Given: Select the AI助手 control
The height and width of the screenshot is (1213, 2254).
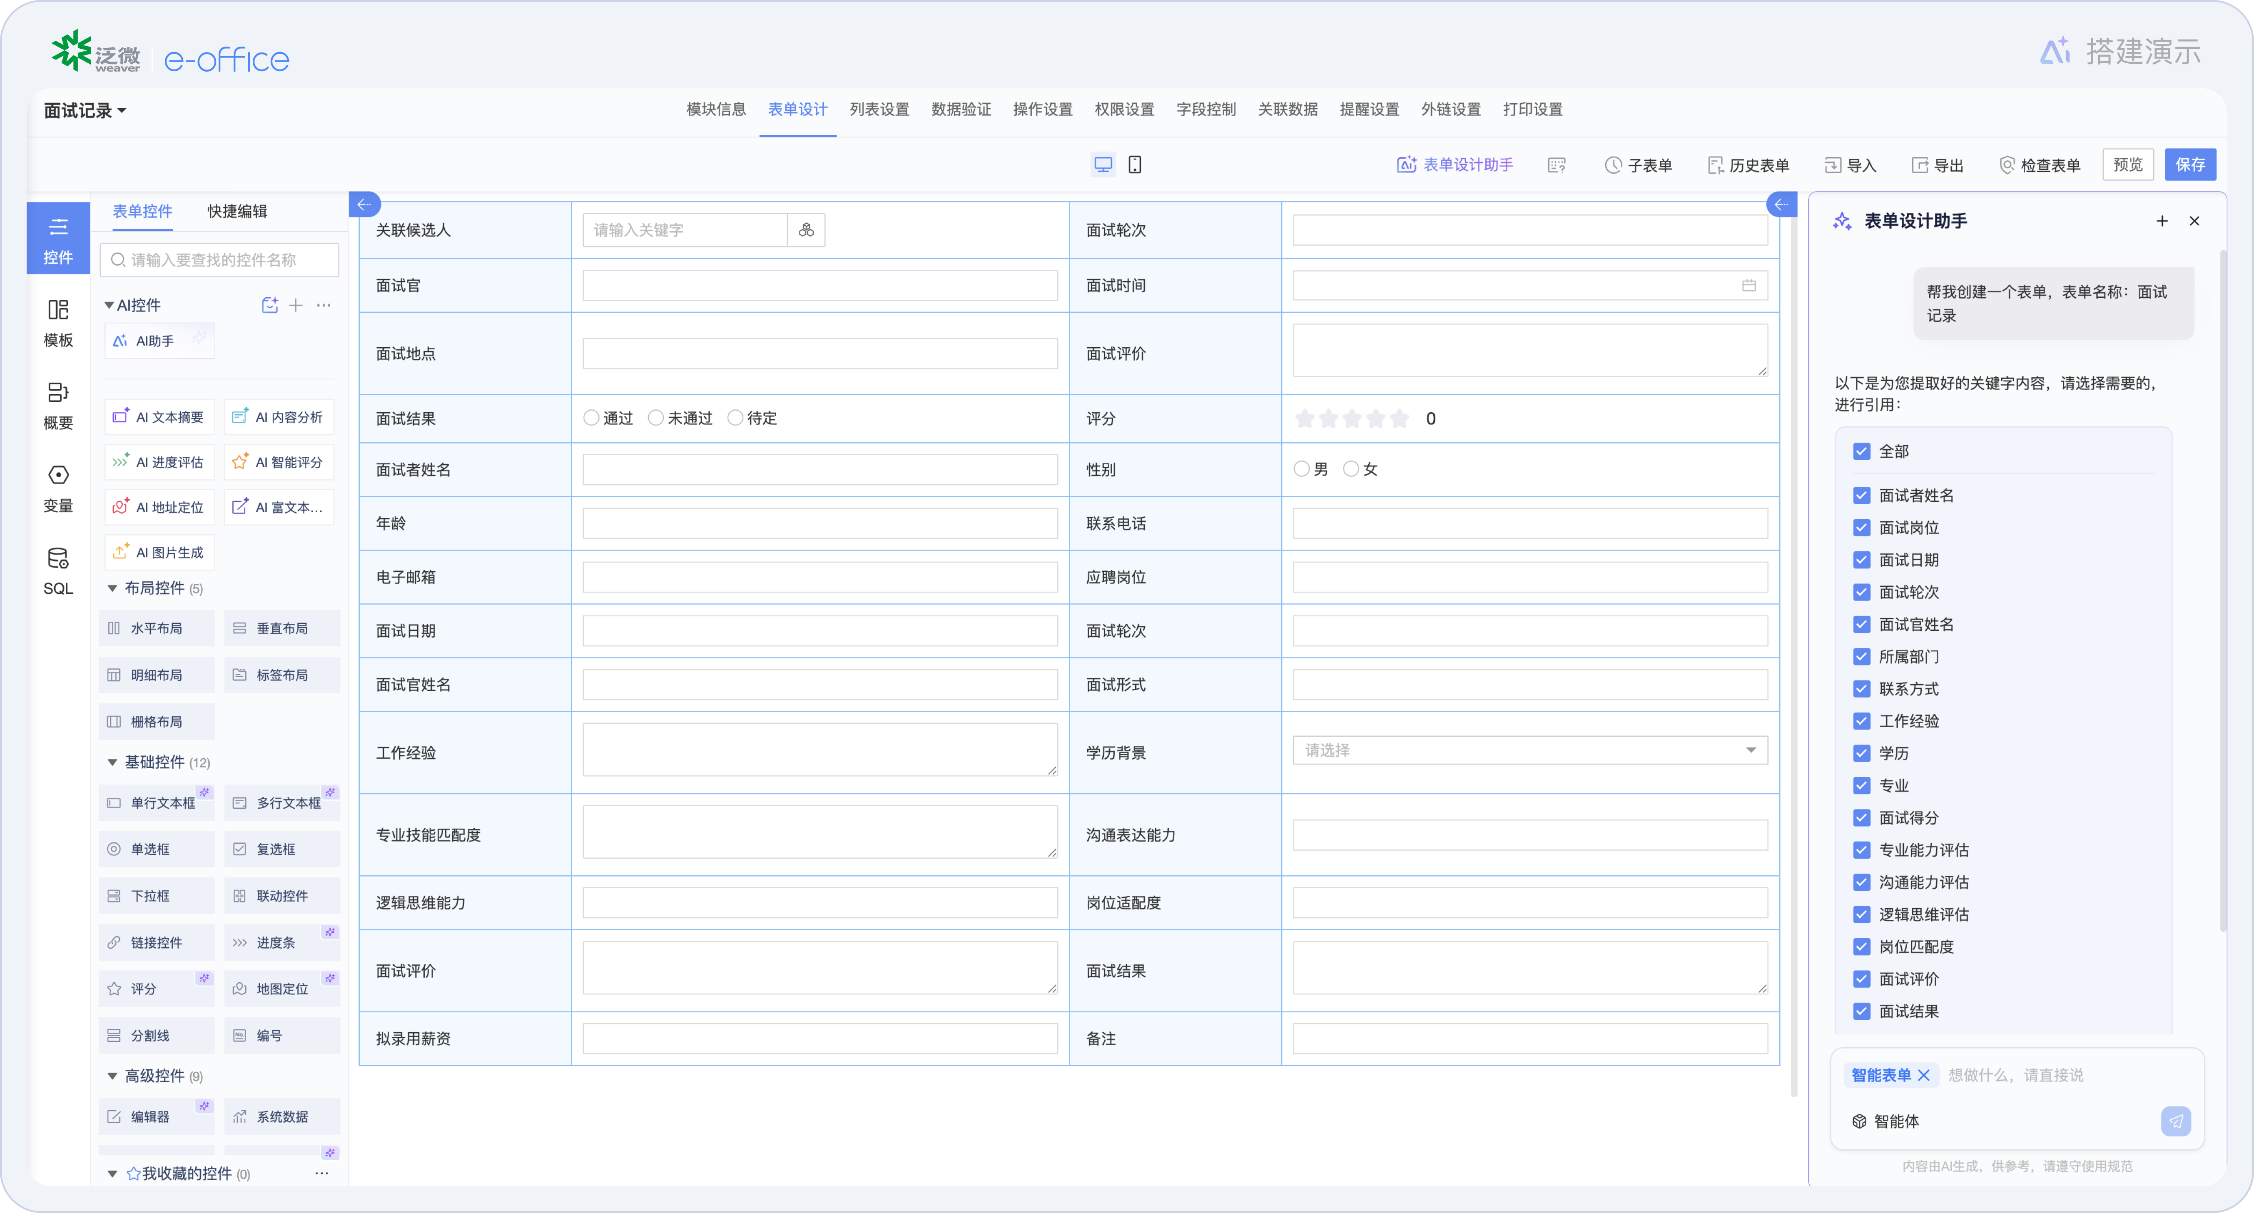Looking at the screenshot, I should [159, 341].
